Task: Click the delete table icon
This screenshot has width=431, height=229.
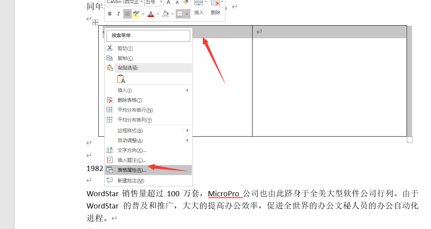Action: click(110, 100)
